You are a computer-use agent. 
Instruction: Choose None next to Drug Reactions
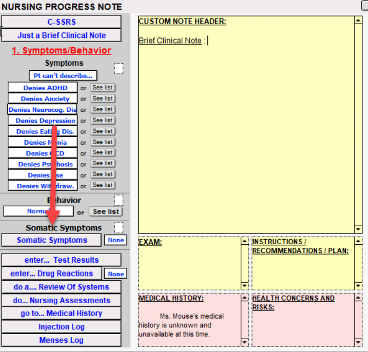[115, 274]
